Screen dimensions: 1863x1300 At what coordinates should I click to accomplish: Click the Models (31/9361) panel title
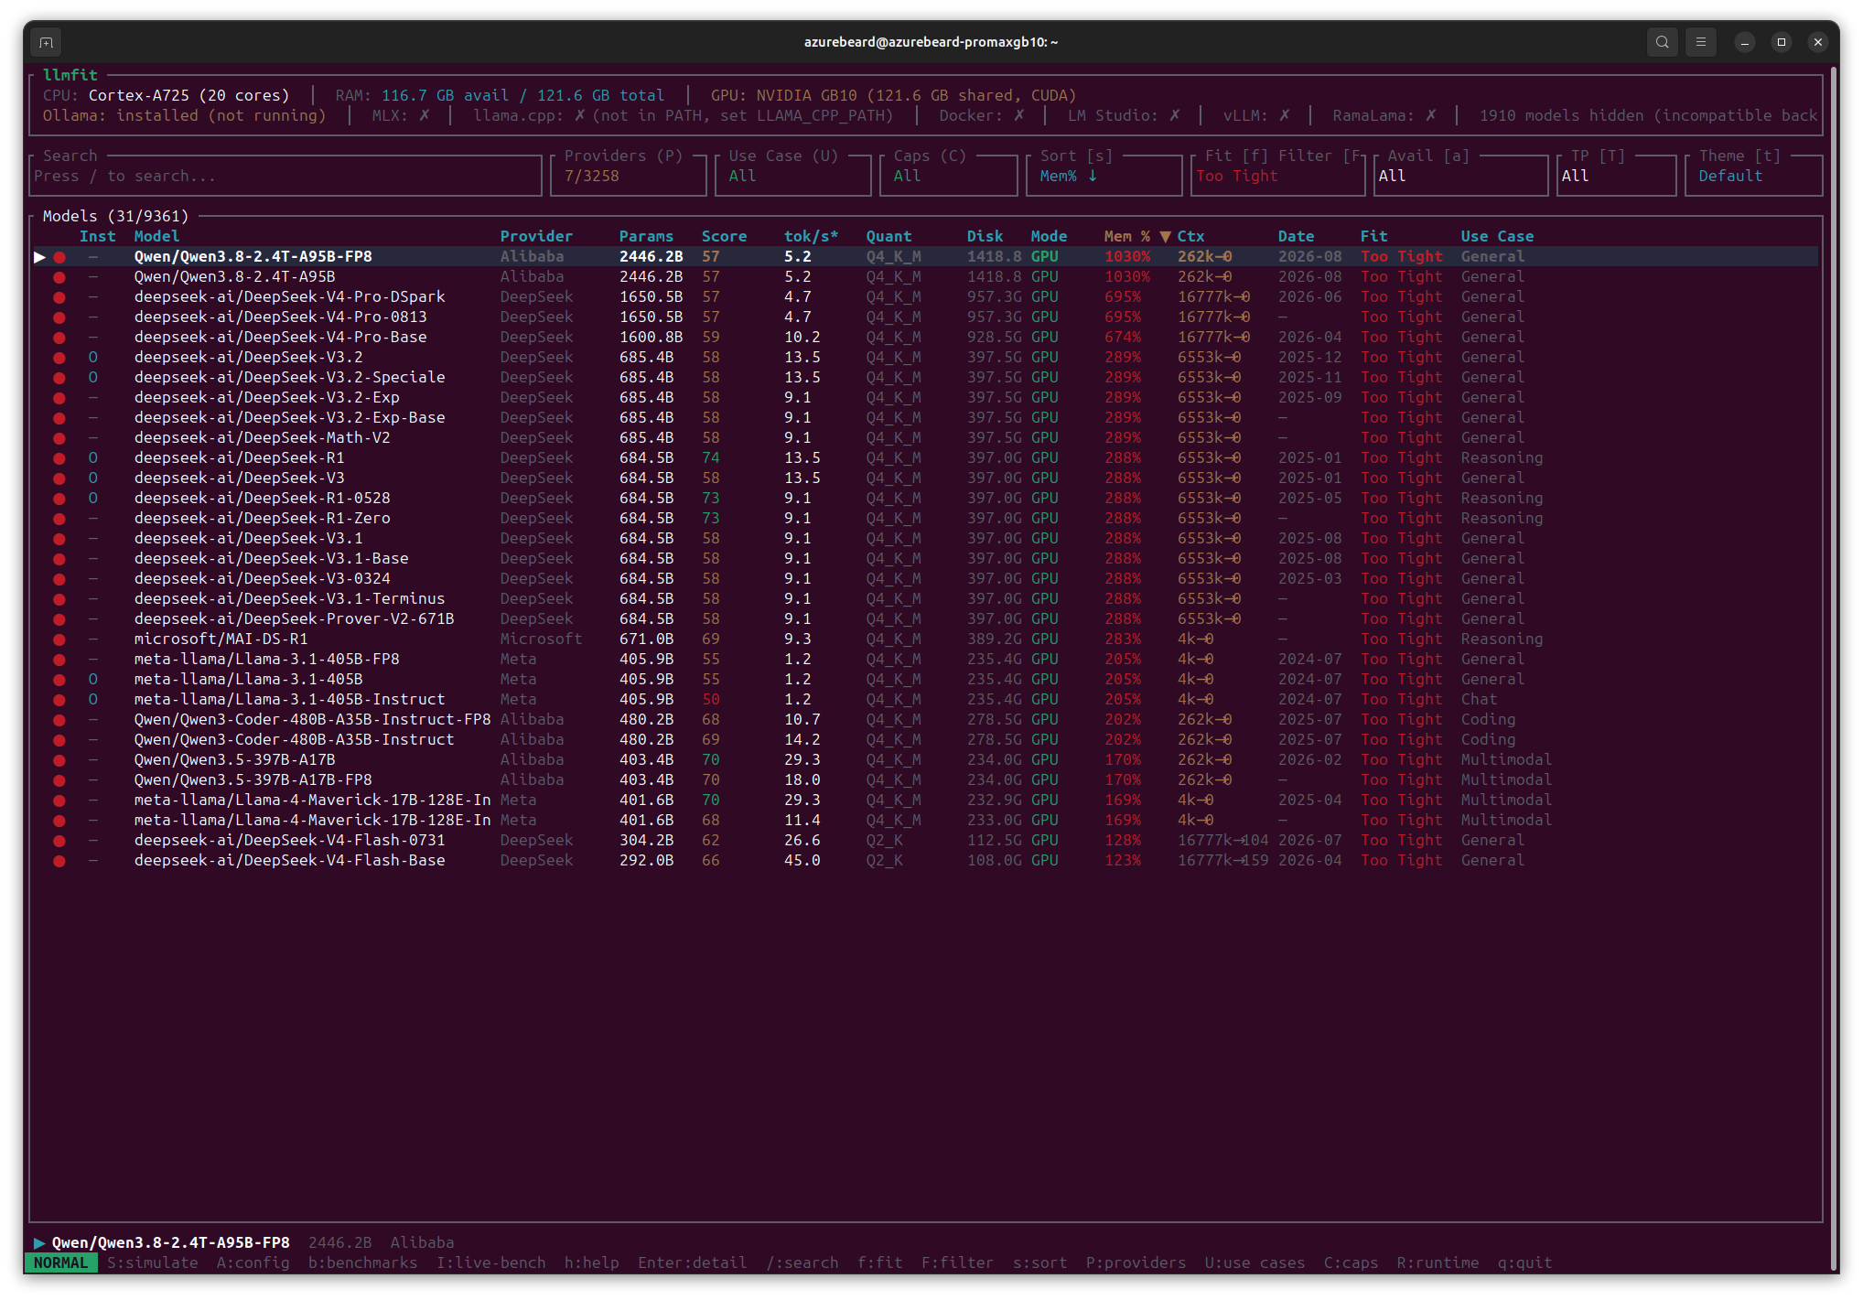116,217
